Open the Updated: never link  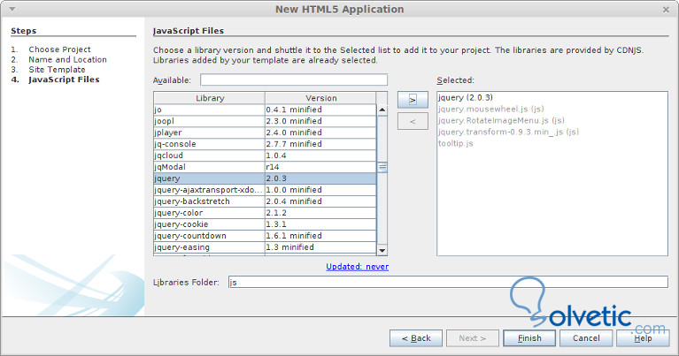pyautogui.click(x=358, y=267)
